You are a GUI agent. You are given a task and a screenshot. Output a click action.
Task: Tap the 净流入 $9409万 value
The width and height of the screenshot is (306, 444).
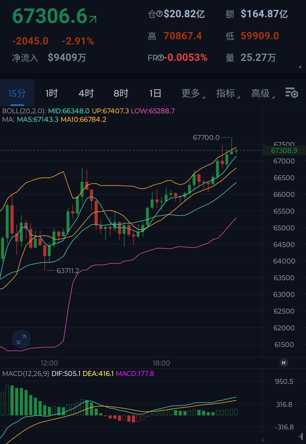tap(67, 58)
